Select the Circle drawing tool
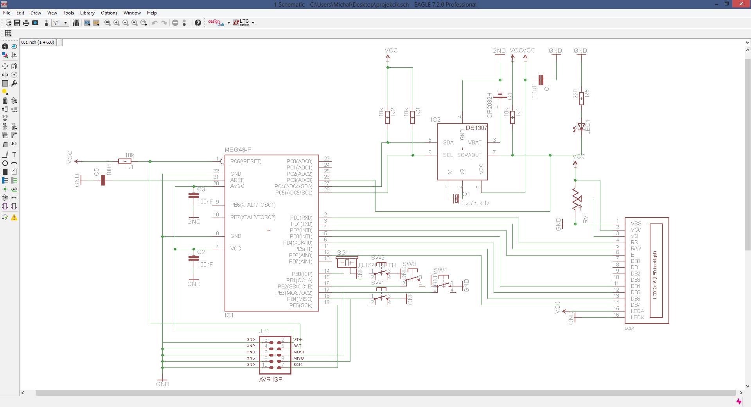 coord(5,163)
